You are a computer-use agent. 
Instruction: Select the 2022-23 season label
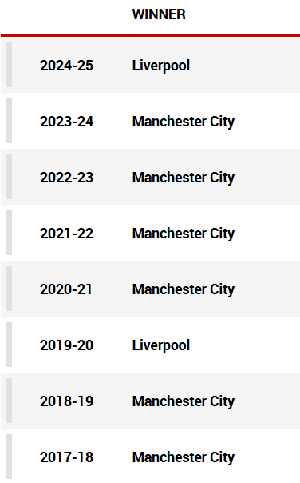(x=66, y=178)
